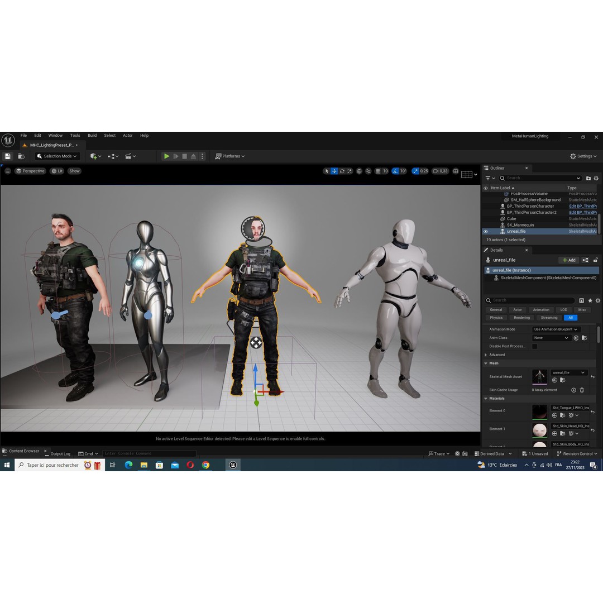Click the green Play button
Viewport: 603px width, 603px height.
pyautogui.click(x=166, y=156)
